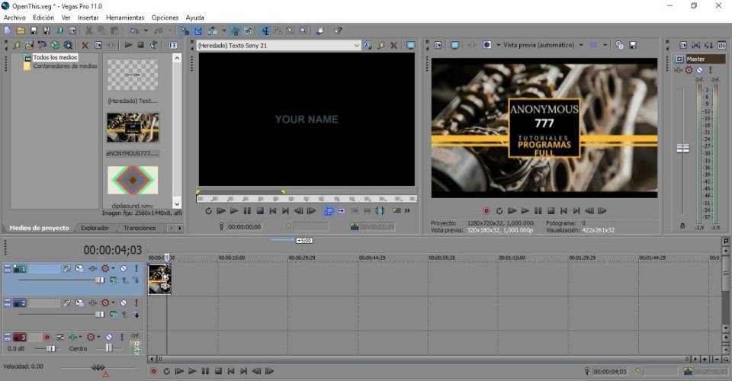
Task: Mute the Master bus output
Action: click(699, 70)
